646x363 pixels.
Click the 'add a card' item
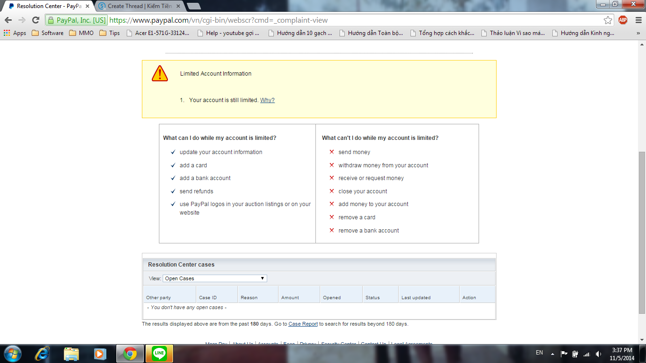click(193, 165)
